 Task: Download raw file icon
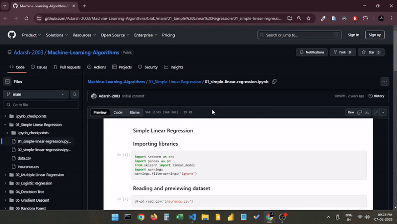tap(367, 112)
